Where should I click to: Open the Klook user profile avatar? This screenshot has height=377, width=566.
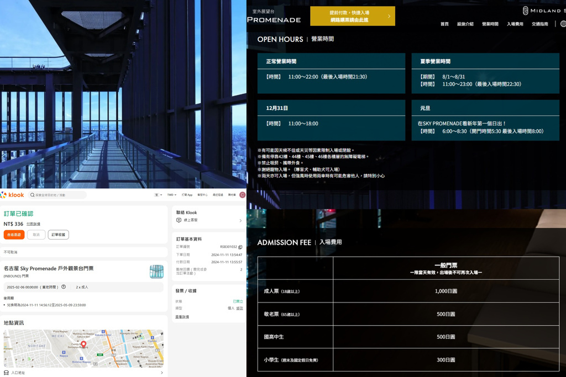tap(242, 195)
